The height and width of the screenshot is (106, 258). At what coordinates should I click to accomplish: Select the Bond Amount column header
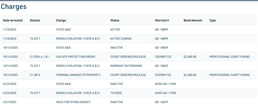193,20
